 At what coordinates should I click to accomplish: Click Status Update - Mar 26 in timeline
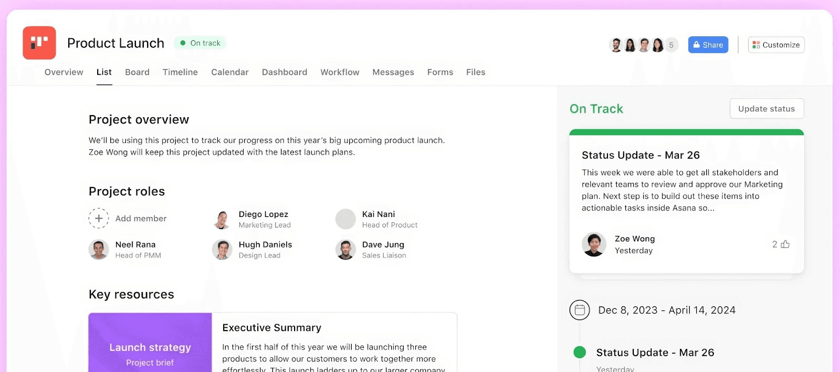click(x=655, y=353)
